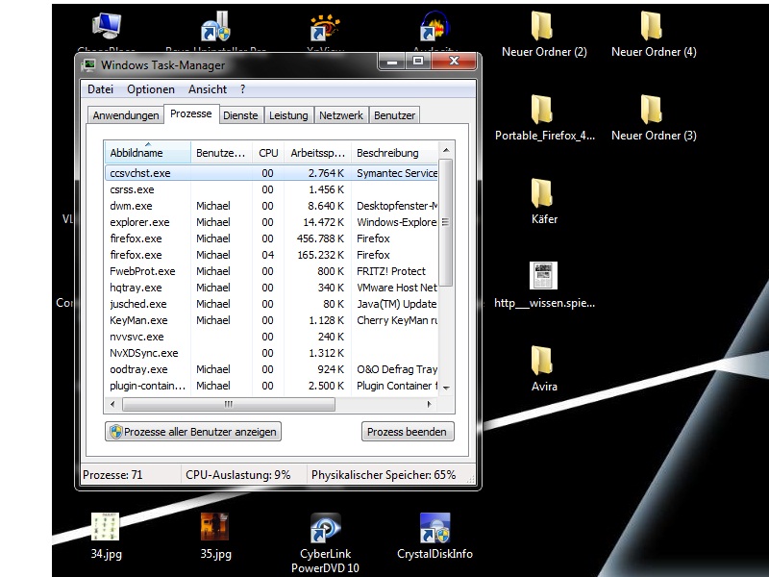Open the Optionen menu
Screen dimensions: 769x577
151,89
